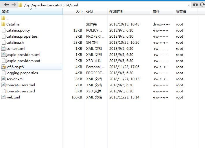
Task: Click the 166KB size value
Action: [x=77, y=97]
